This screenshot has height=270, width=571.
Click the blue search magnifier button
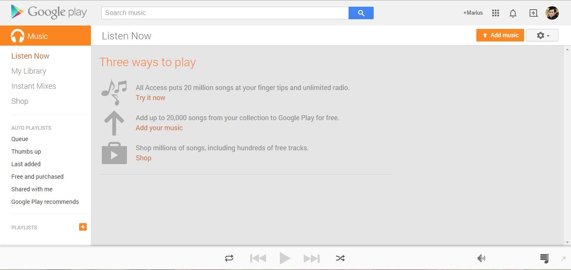(x=361, y=13)
